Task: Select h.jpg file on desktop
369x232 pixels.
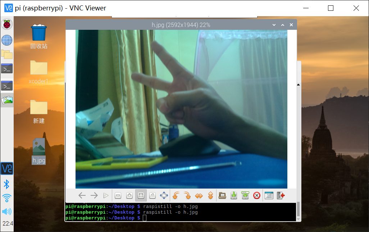Action: tap(39, 151)
